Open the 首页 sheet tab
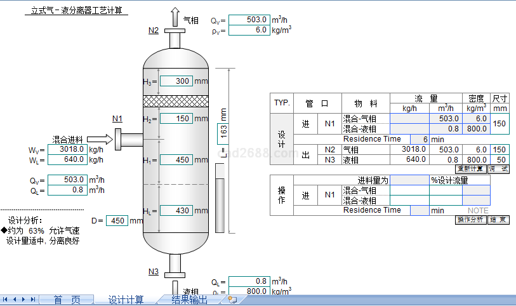Viewport: 516px width, 306px height. pyautogui.click(x=67, y=300)
